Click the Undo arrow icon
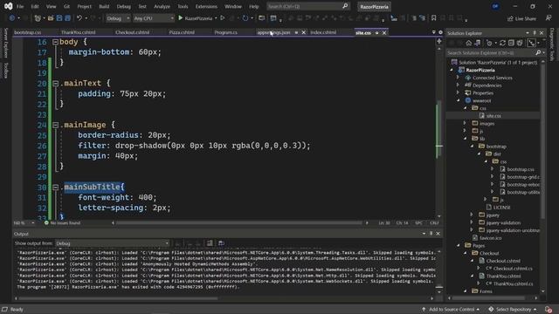The height and width of the screenshot is (314, 559). coord(79,17)
